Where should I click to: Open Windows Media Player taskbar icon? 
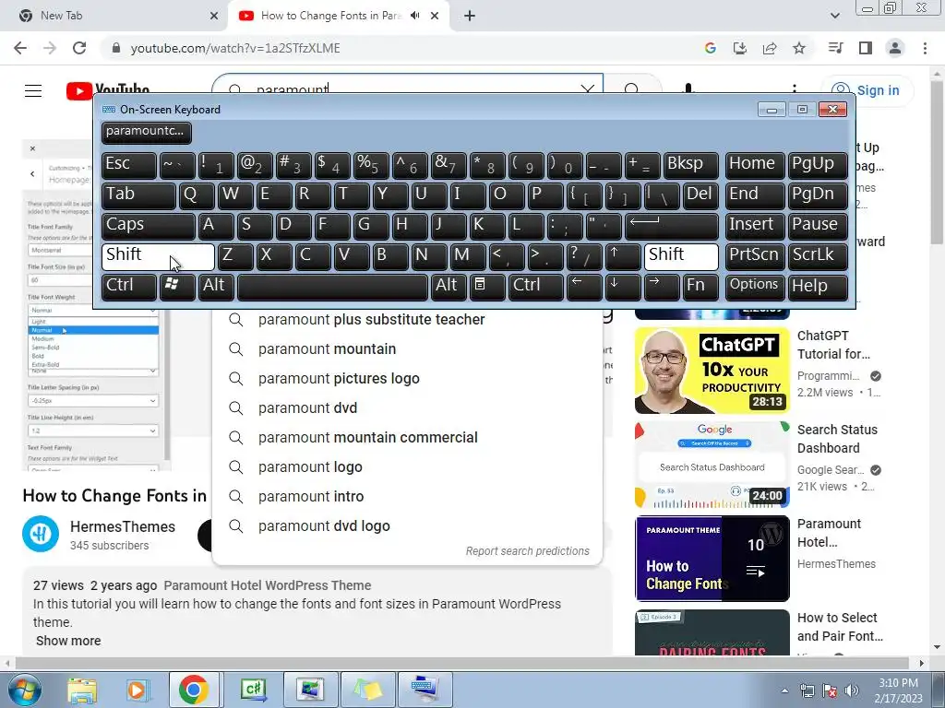[x=138, y=690]
